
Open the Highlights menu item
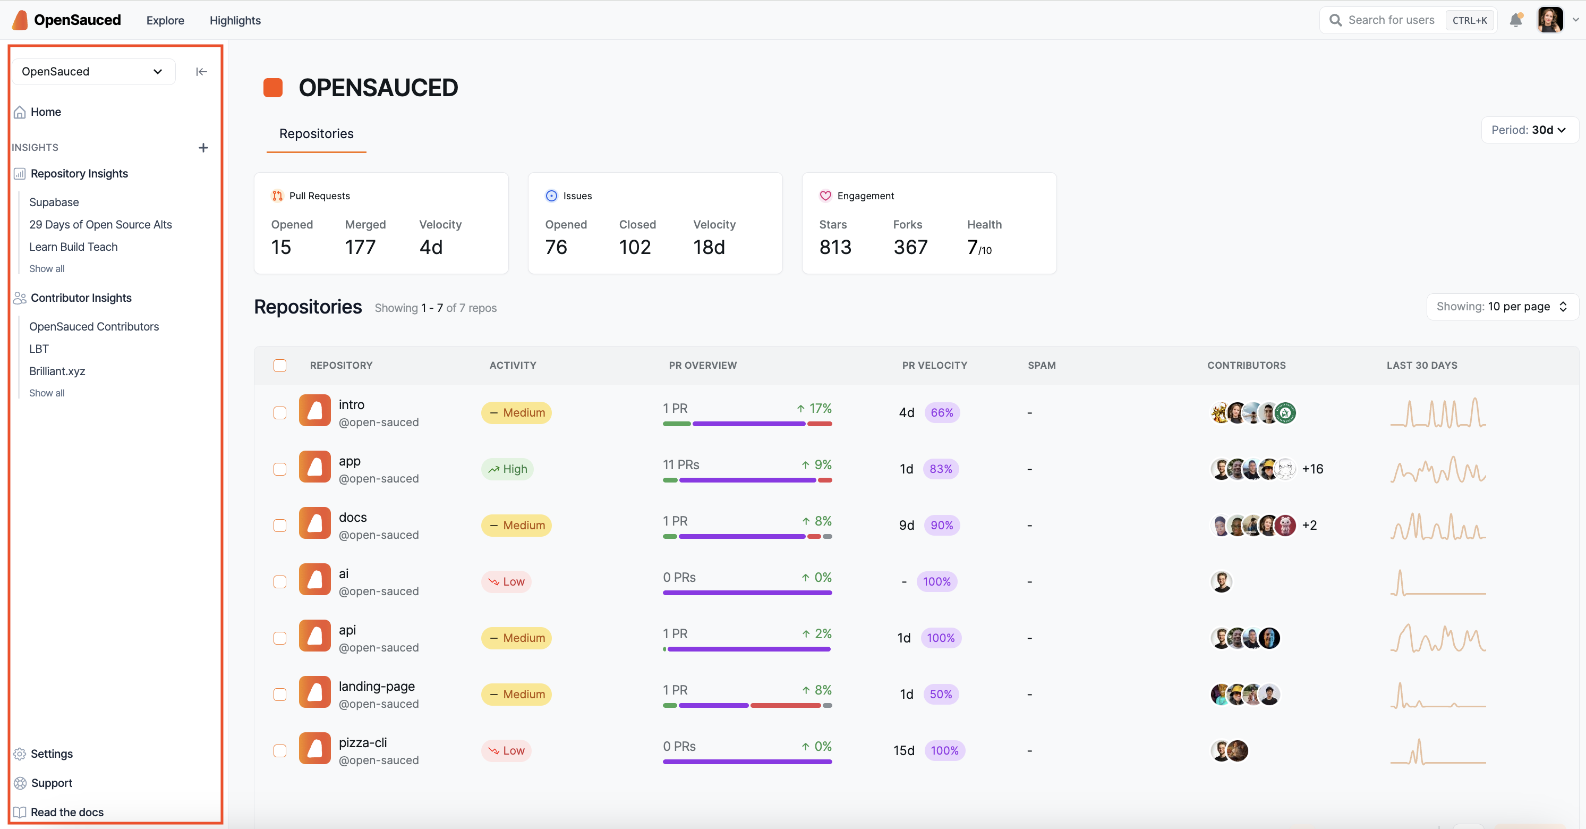235,20
